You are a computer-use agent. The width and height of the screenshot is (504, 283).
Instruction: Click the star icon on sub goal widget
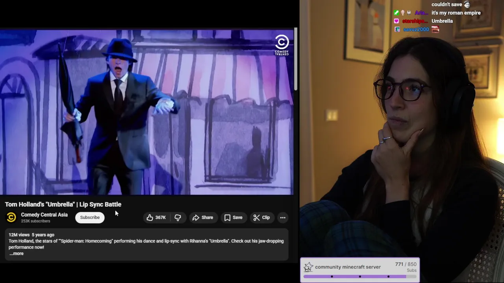pyautogui.click(x=308, y=267)
